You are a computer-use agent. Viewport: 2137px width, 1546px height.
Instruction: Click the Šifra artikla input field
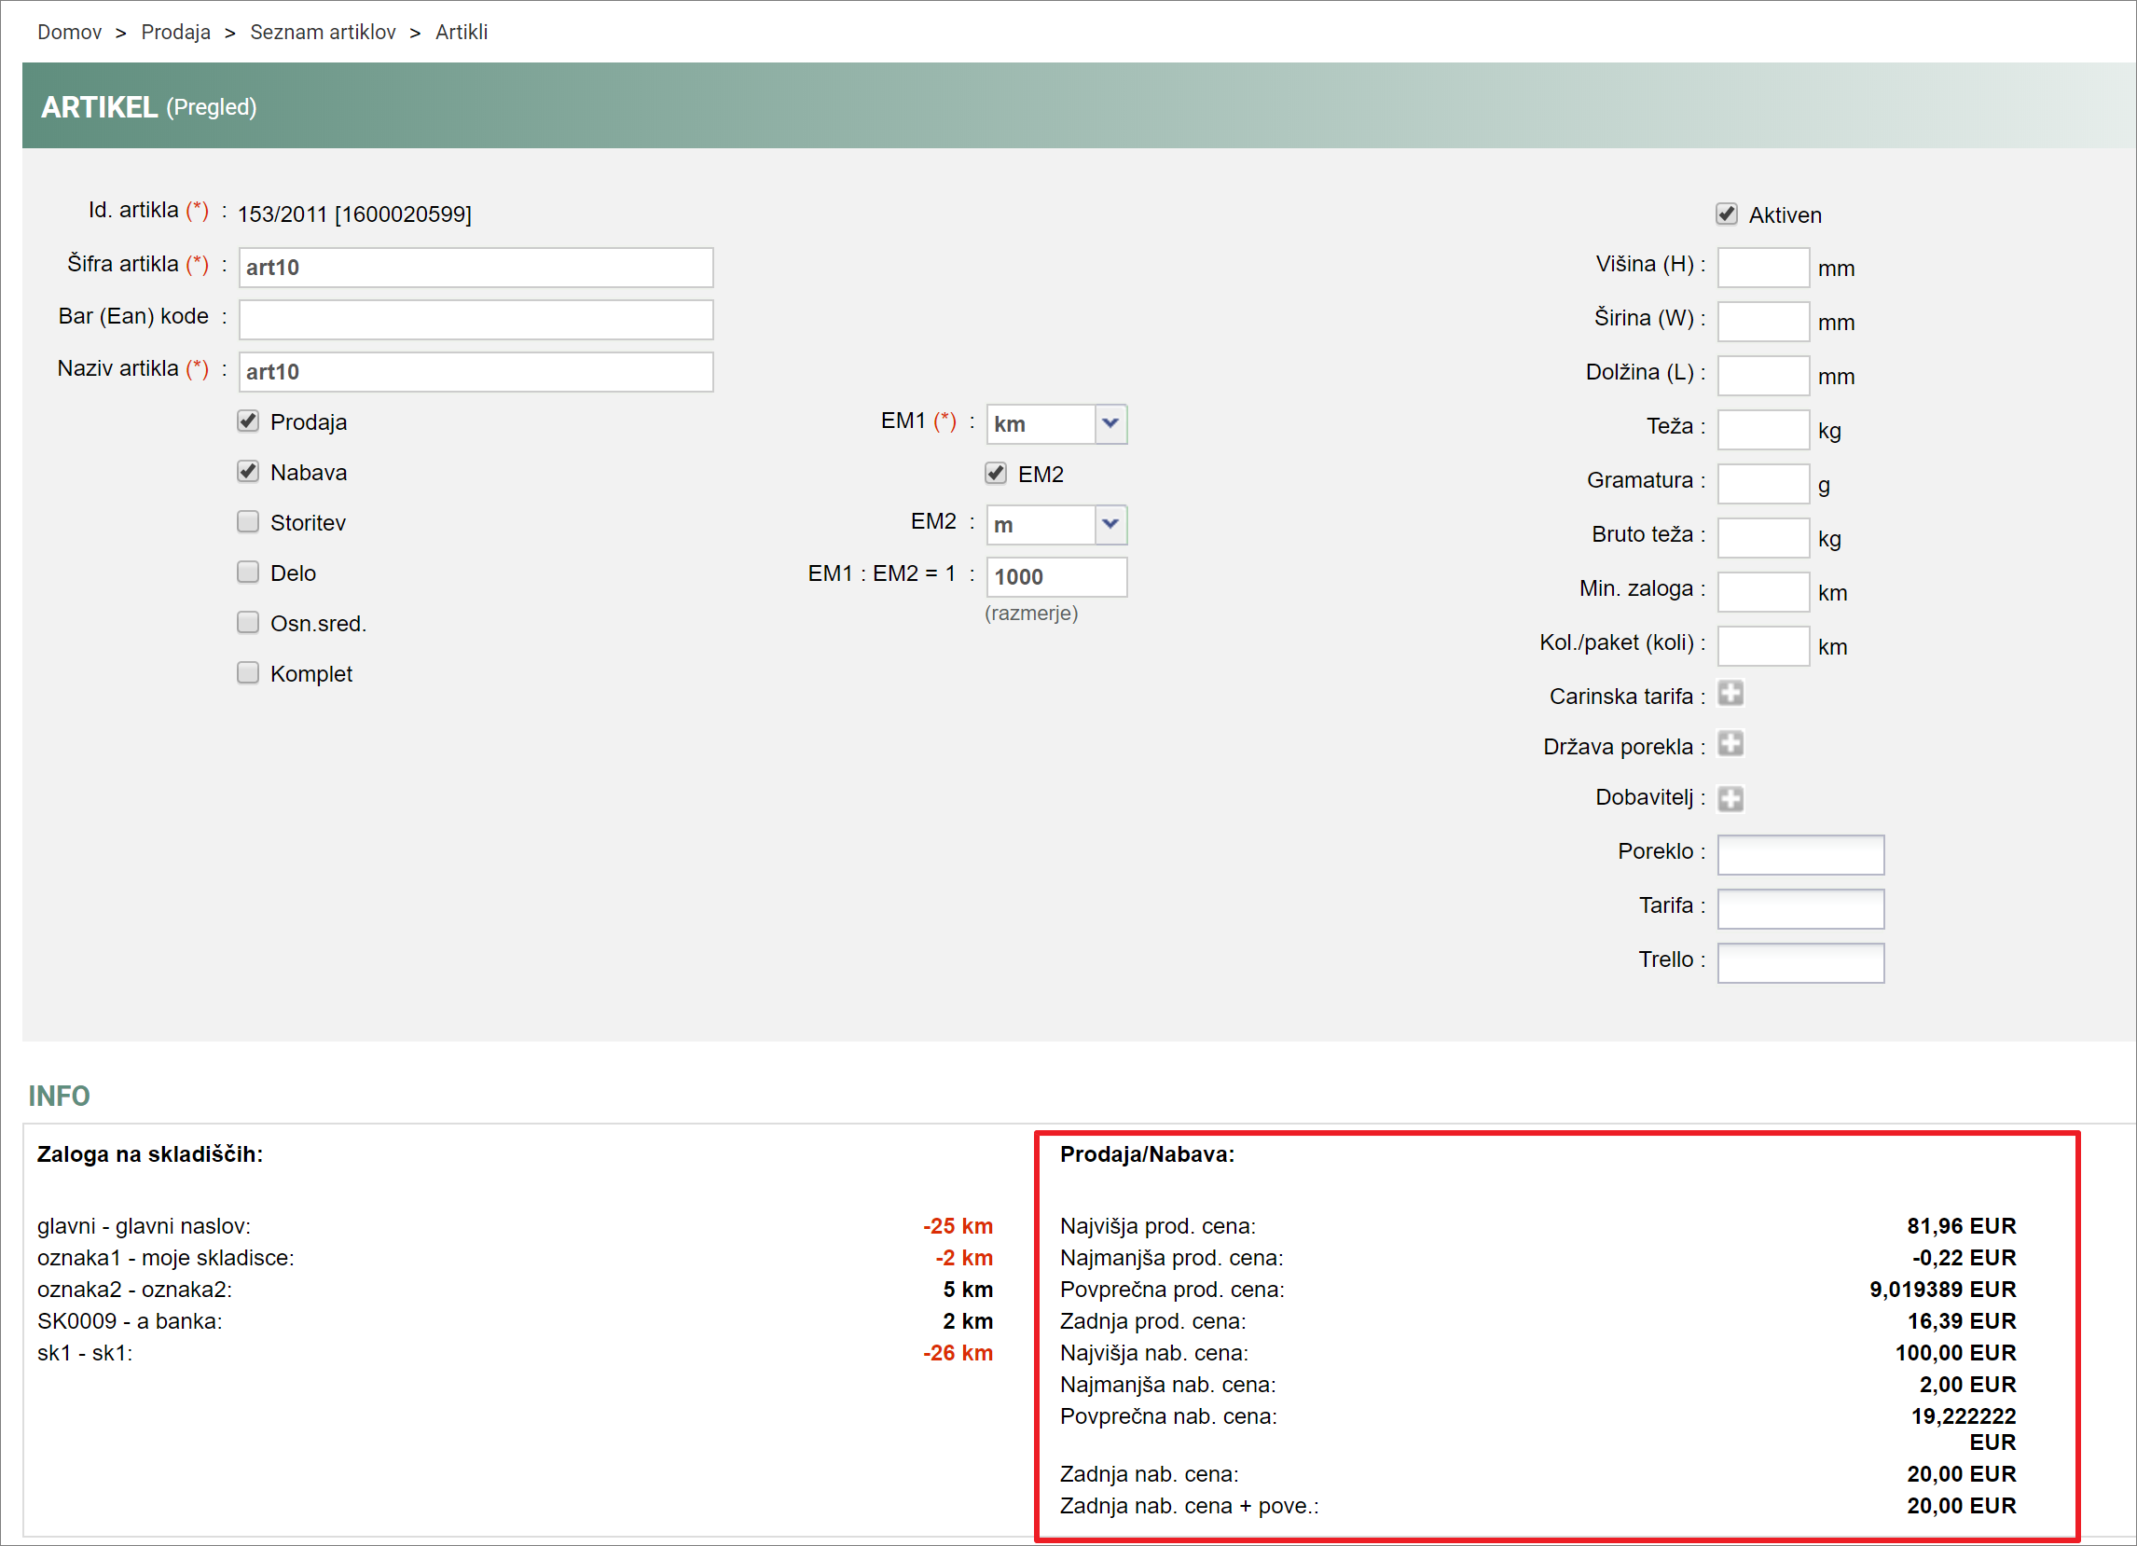click(x=476, y=268)
